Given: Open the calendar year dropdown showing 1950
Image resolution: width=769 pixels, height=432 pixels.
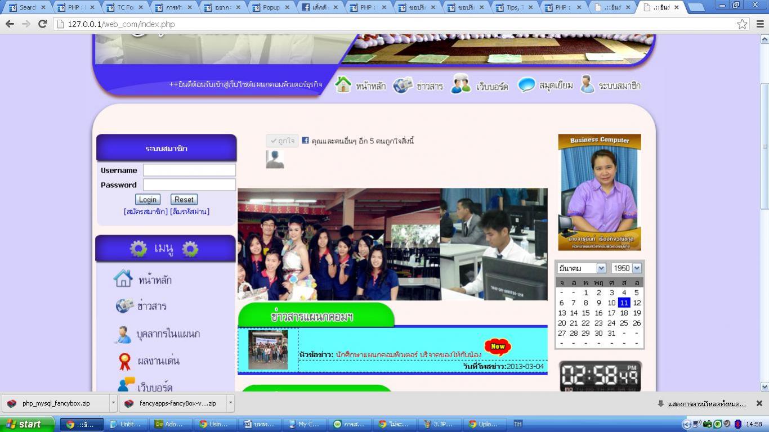Looking at the screenshot, I should tap(637, 268).
